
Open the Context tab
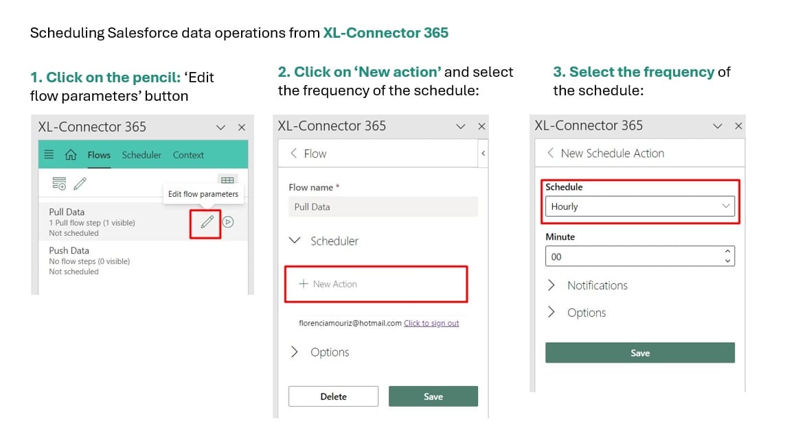[x=187, y=155]
